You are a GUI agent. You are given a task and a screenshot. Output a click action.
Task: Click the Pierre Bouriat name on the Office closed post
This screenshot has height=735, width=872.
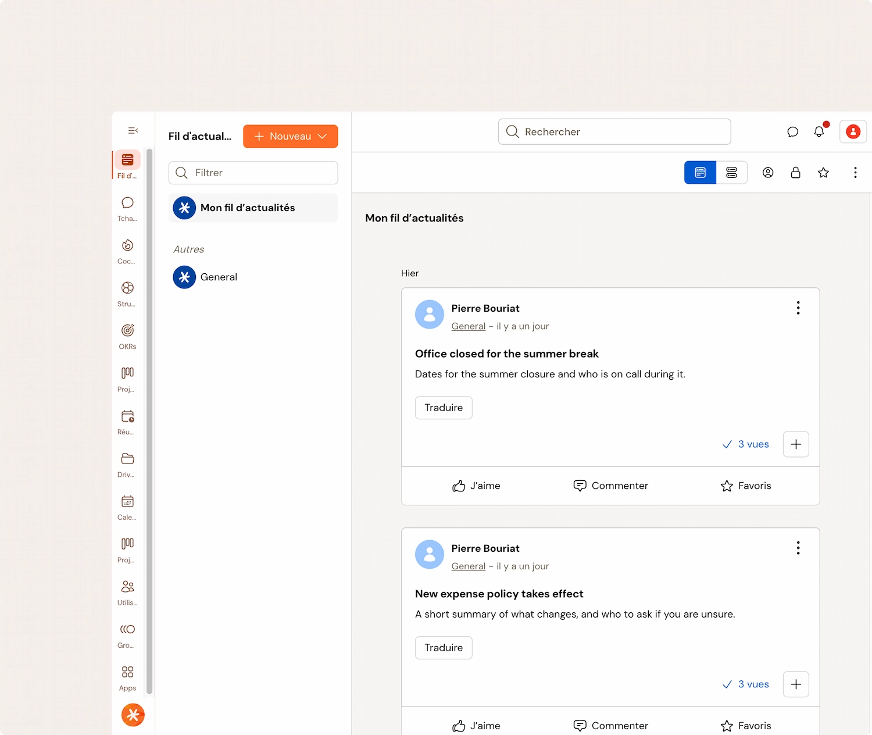point(485,308)
